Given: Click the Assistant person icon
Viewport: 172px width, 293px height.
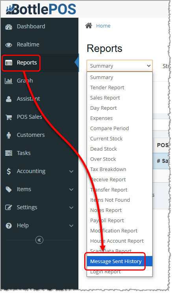Looking at the screenshot, I should pyautogui.click(x=9, y=99).
